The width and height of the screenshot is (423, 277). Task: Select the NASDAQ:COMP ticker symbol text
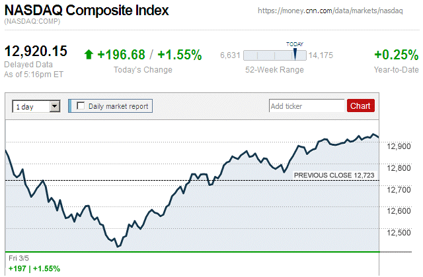click(x=32, y=22)
